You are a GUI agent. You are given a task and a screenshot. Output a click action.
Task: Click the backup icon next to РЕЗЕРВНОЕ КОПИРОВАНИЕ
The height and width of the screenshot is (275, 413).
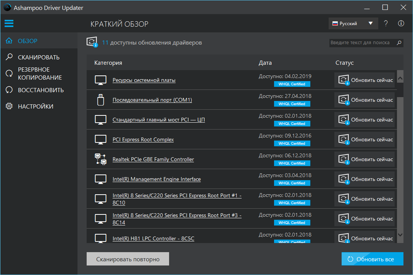9,74
